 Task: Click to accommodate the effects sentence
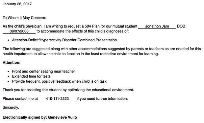click(83, 31)
